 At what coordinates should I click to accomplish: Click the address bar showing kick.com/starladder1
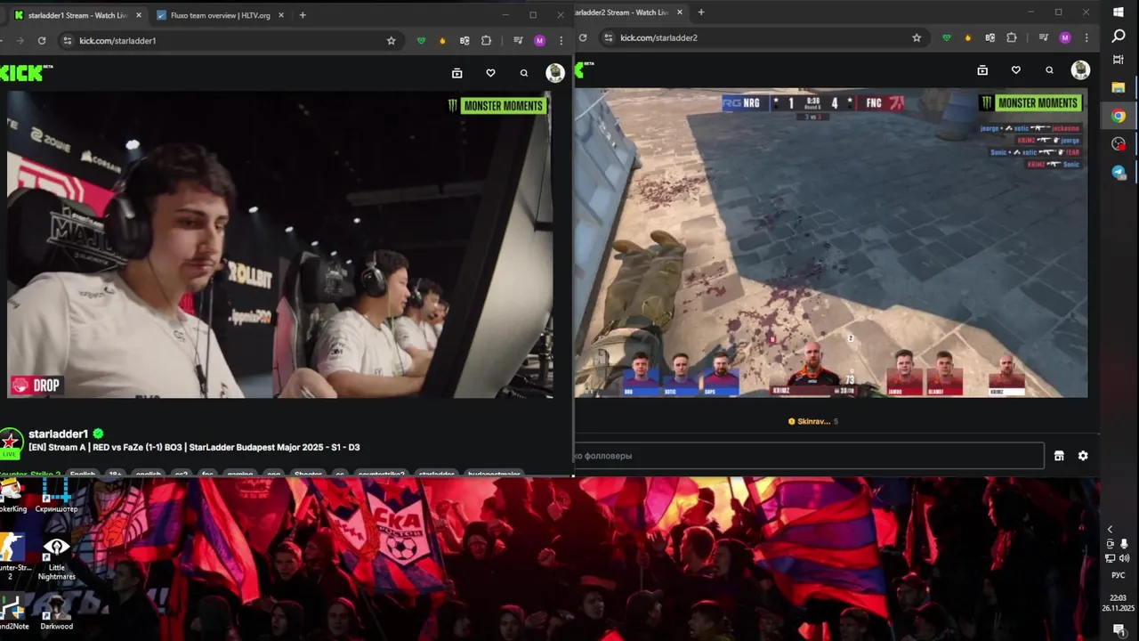click(227, 40)
